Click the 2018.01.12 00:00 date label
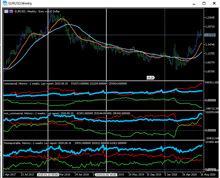Viewport: 220px width, 178px height. click(48, 175)
